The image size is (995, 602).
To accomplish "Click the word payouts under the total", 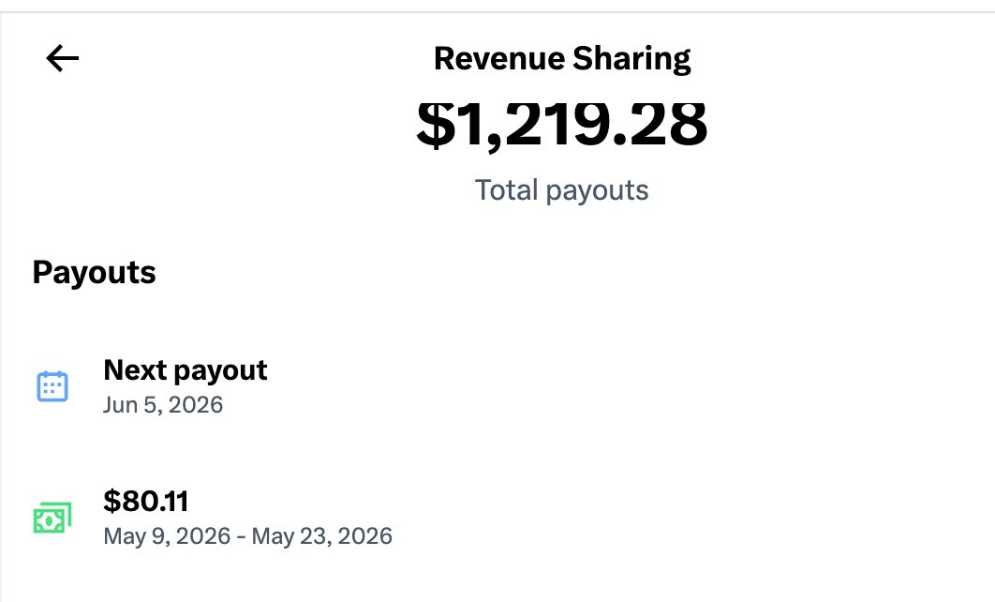I will pyautogui.click(x=597, y=190).
